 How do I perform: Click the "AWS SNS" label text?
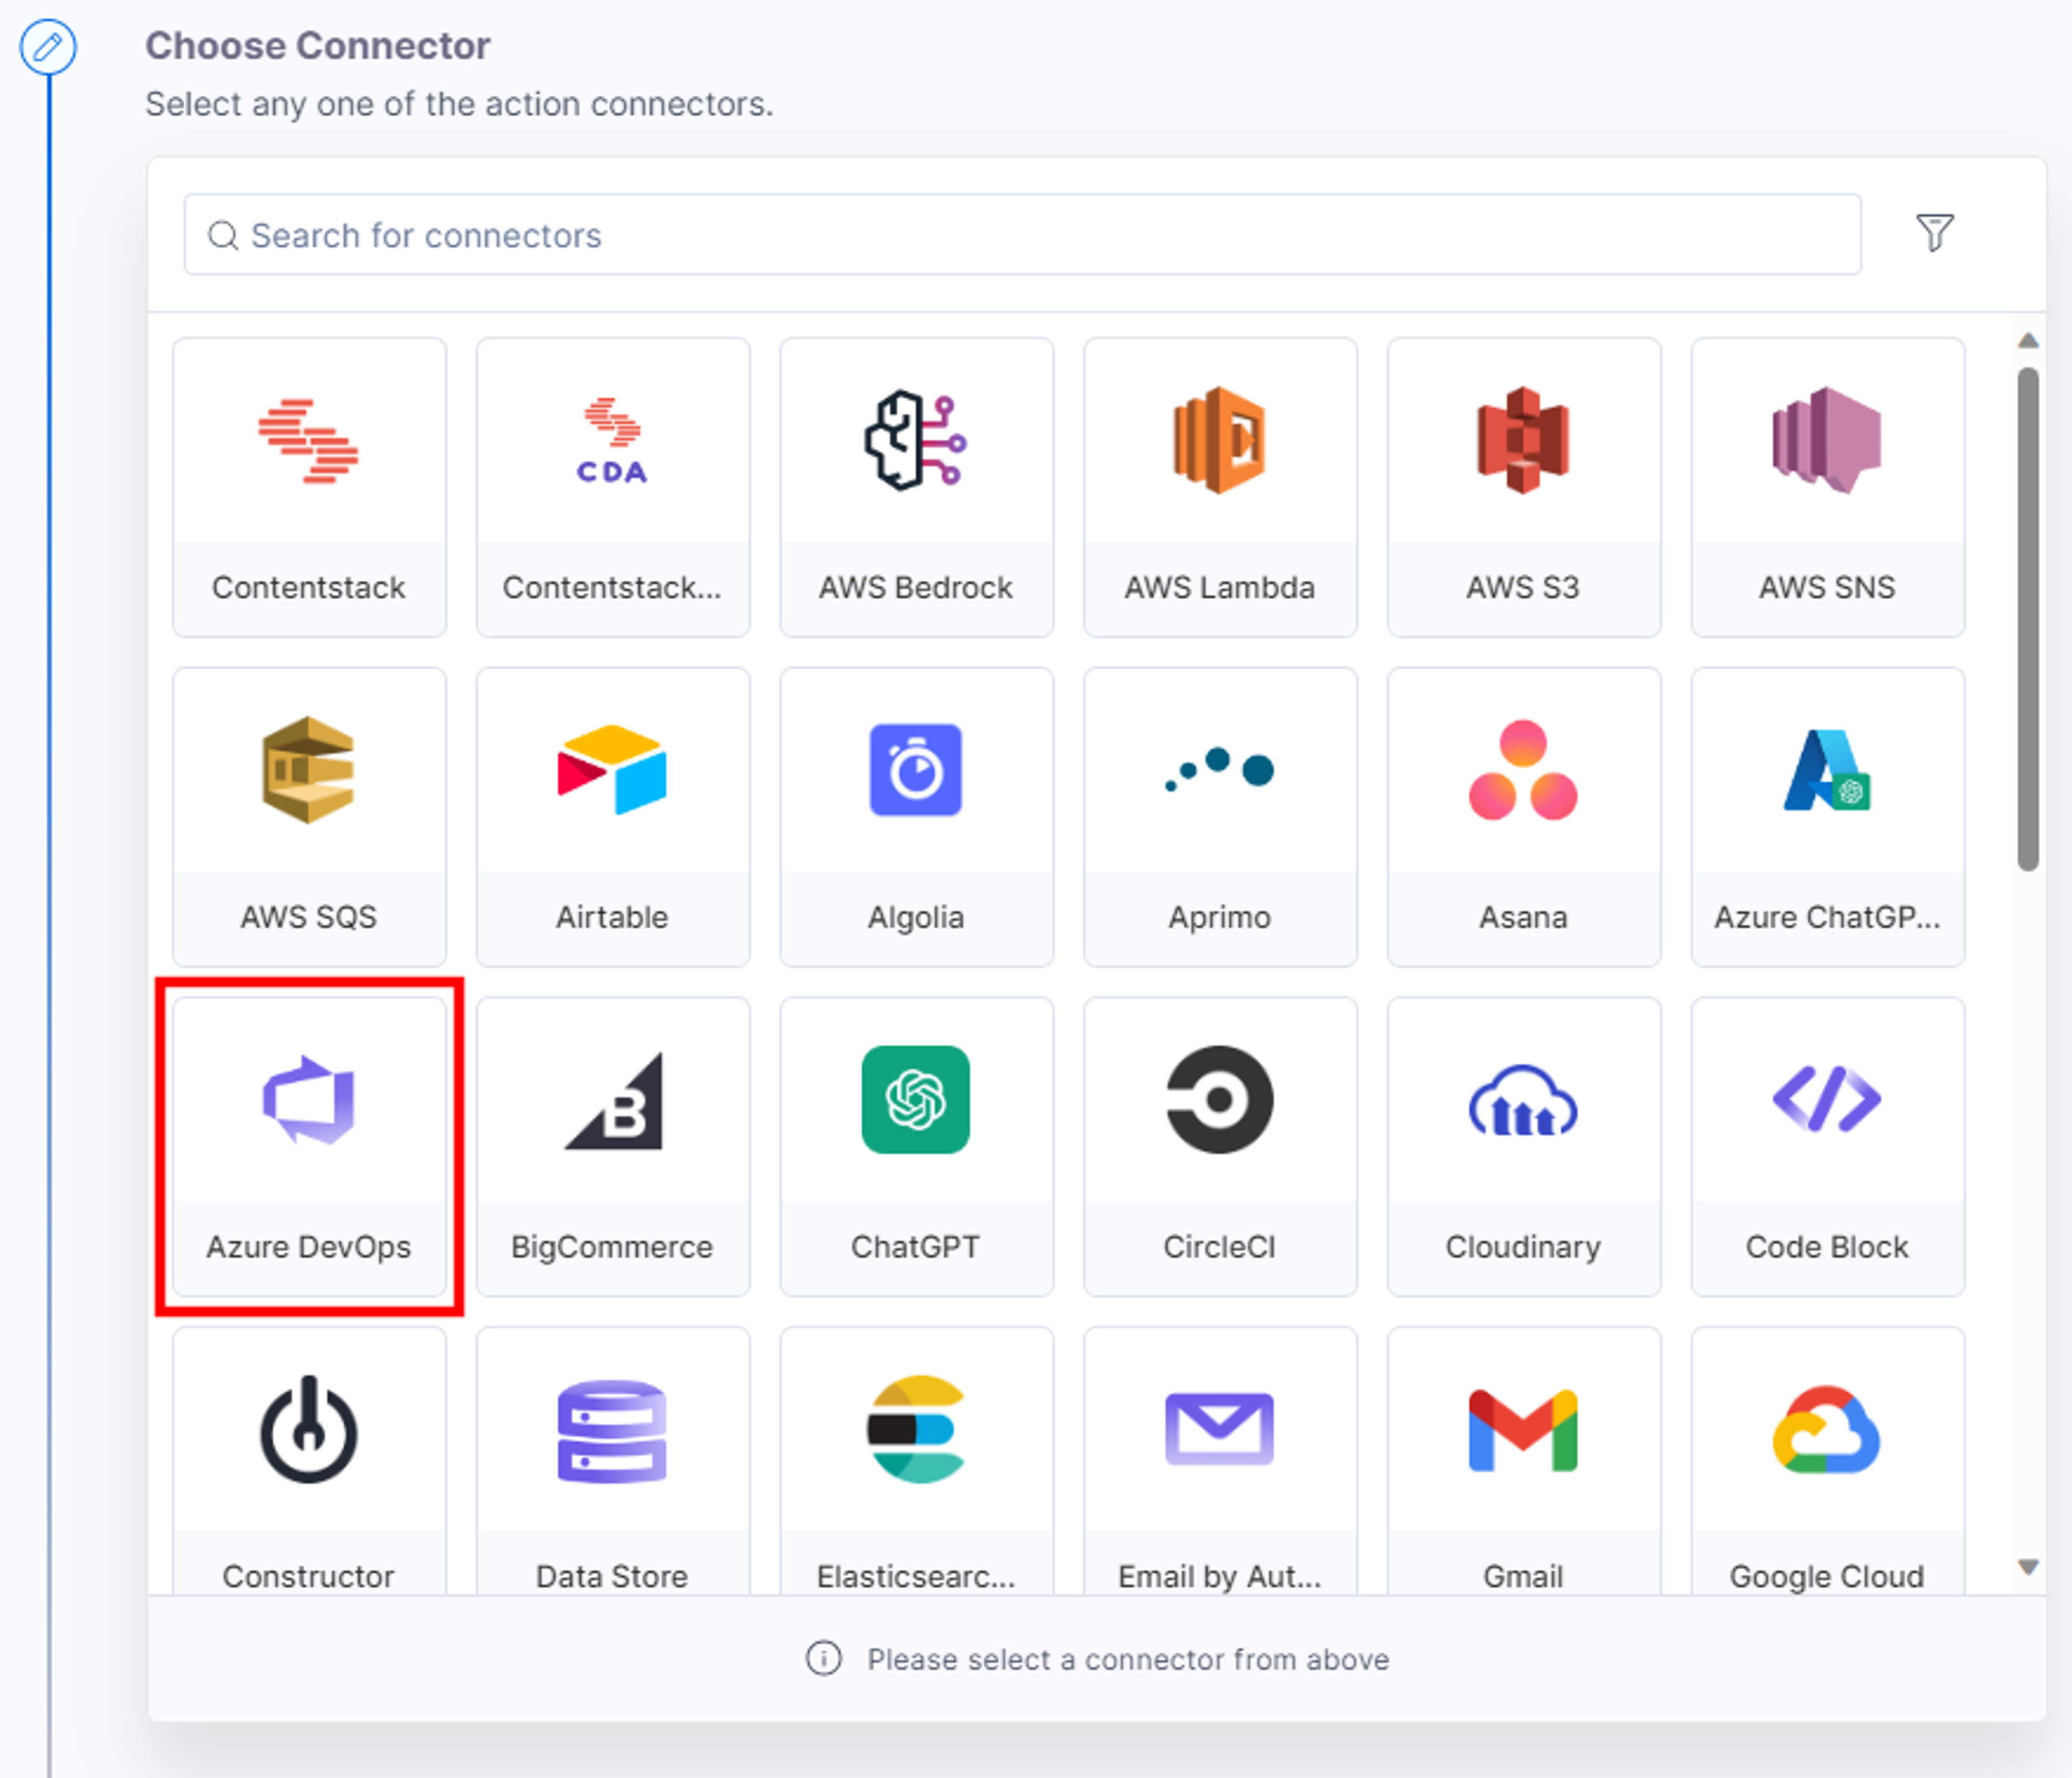pyautogui.click(x=1826, y=587)
